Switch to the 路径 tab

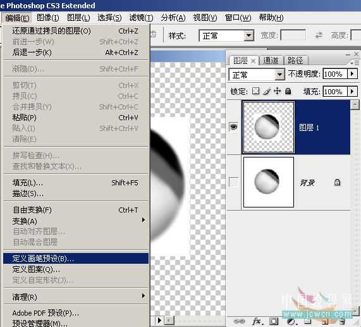click(296, 61)
